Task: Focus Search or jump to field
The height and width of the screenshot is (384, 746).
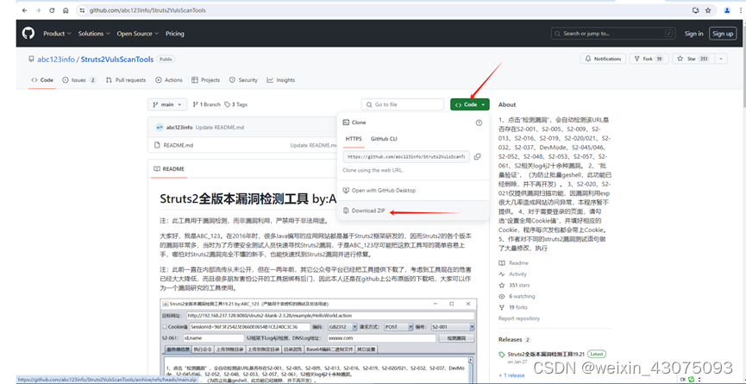Action: (613, 34)
